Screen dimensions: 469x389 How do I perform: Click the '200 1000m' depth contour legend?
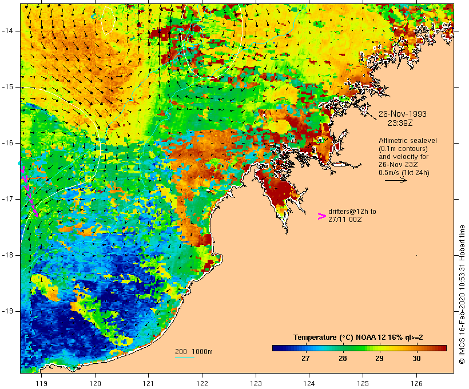pos(194,352)
